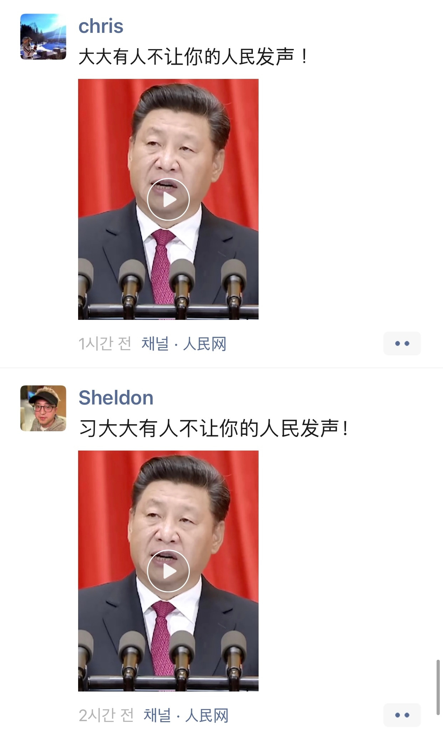Screen dimensions: 443x734
Task: Open the chris username link
Action: (101, 26)
